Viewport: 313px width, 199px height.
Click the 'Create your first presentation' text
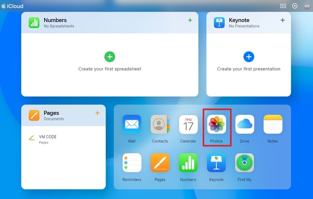click(x=249, y=69)
